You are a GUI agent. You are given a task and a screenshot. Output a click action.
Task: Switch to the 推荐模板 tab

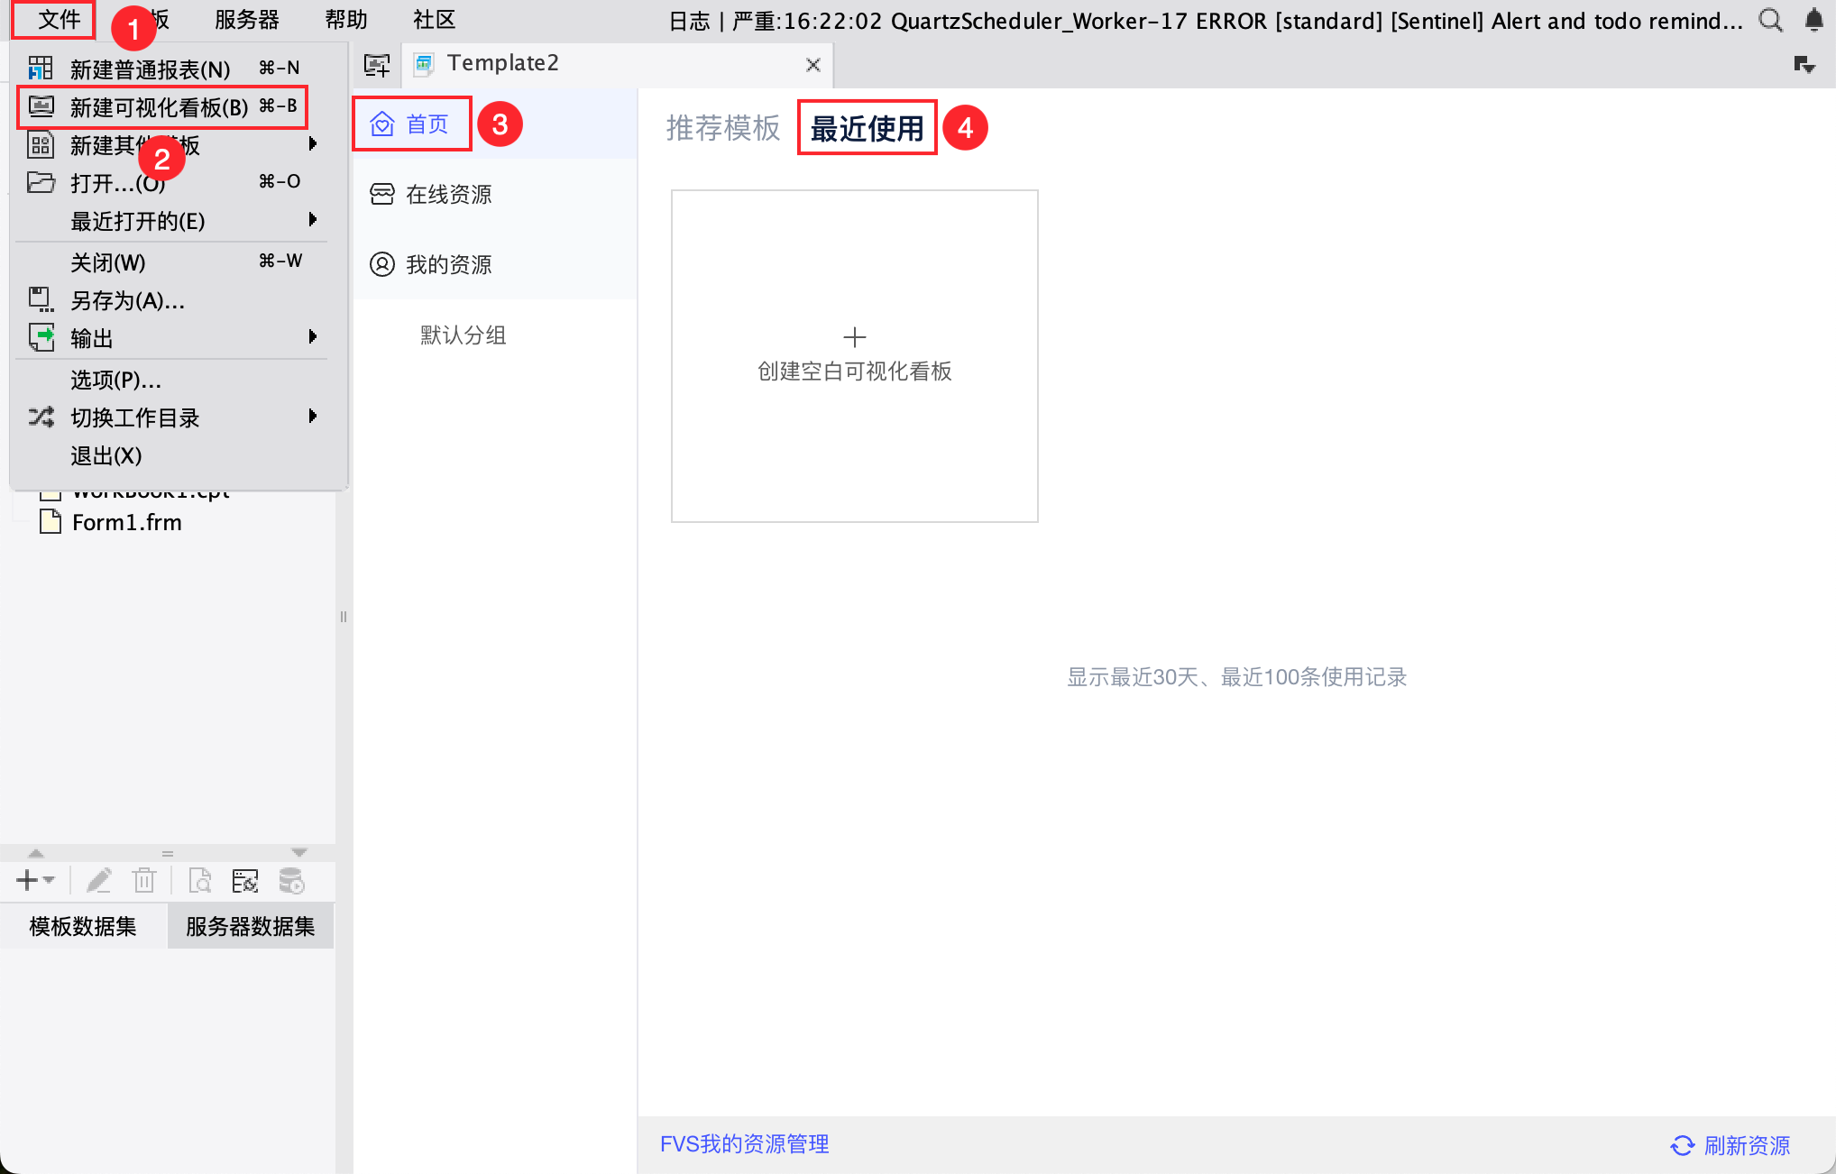[722, 128]
